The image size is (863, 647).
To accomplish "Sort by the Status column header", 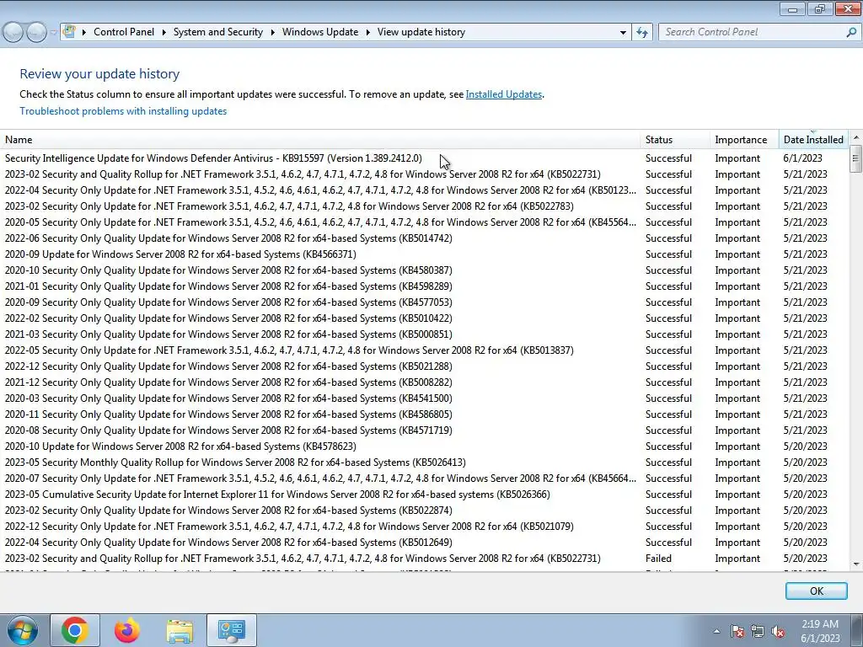I will click(x=675, y=140).
